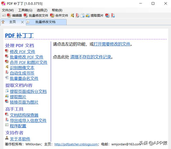Maximize the PDF 补丁丁 window
The width and height of the screenshot is (171, 149).
point(153,3)
